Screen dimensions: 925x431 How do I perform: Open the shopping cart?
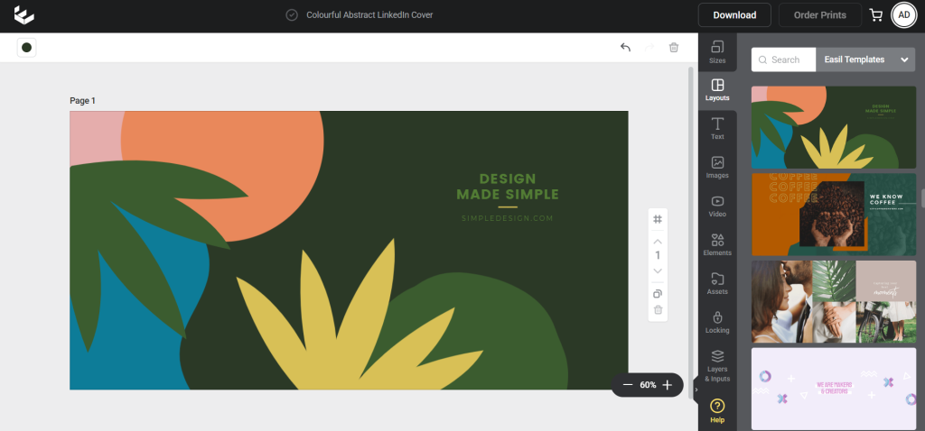click(x=876, y=15)
